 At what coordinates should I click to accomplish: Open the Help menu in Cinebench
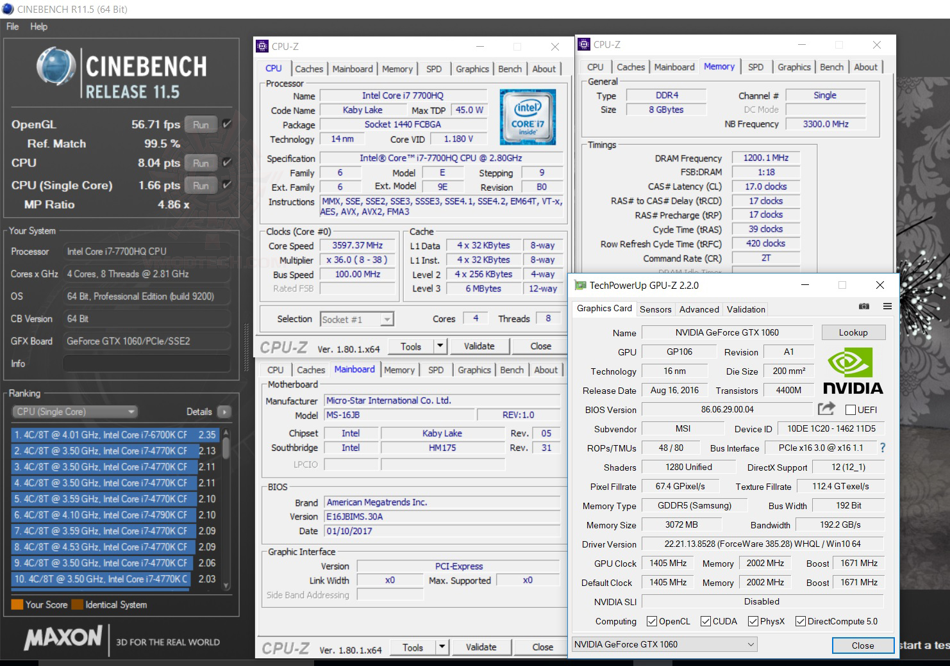[x=38, y=26]
